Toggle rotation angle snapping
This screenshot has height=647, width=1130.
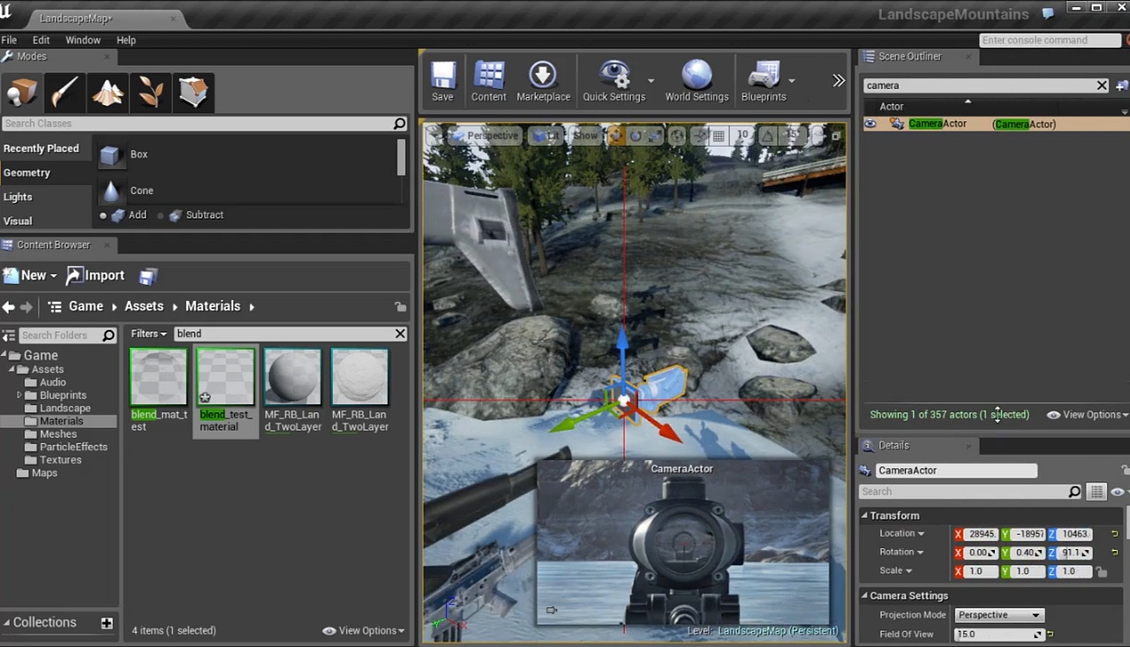tap(768, 135)
